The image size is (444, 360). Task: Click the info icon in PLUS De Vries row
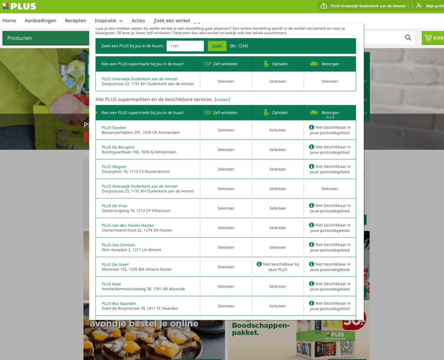tap(311, 205)
